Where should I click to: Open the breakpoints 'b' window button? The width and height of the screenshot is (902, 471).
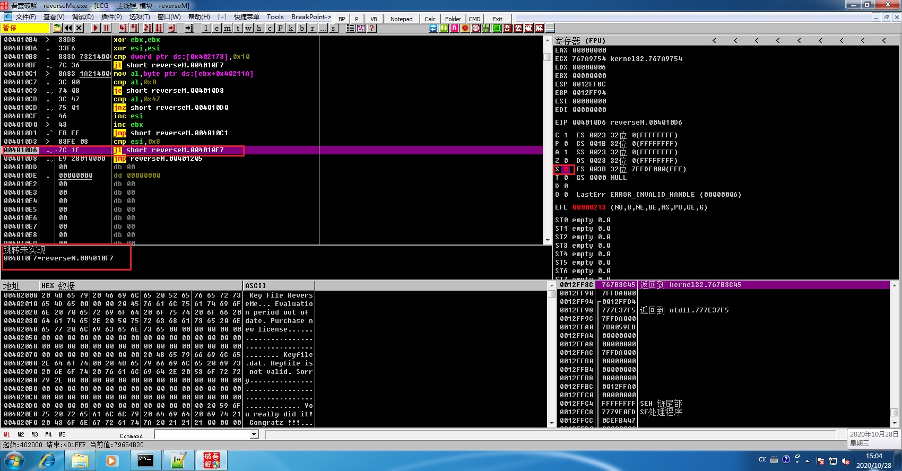point(302,28)
